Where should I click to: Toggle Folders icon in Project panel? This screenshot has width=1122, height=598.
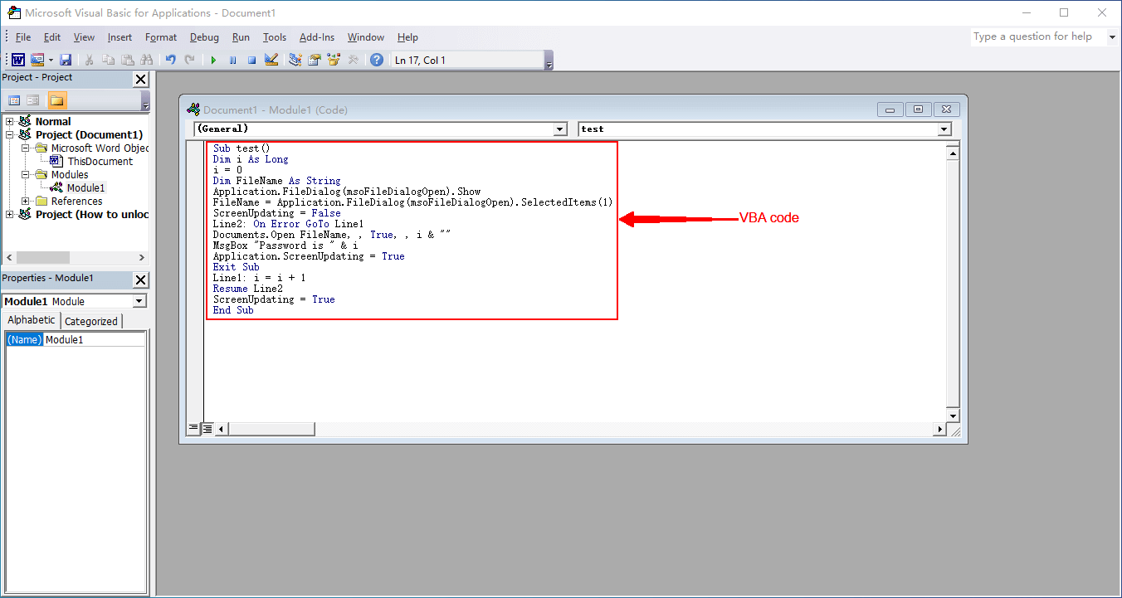(x=56, y=100)
